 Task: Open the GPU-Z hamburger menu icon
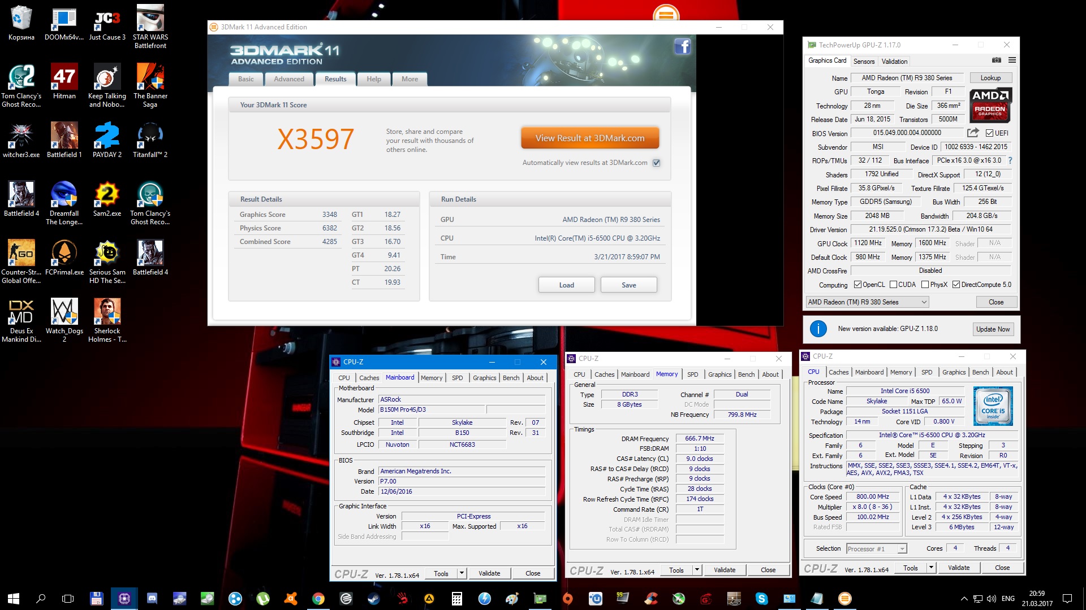click(x=1012, y=60)
